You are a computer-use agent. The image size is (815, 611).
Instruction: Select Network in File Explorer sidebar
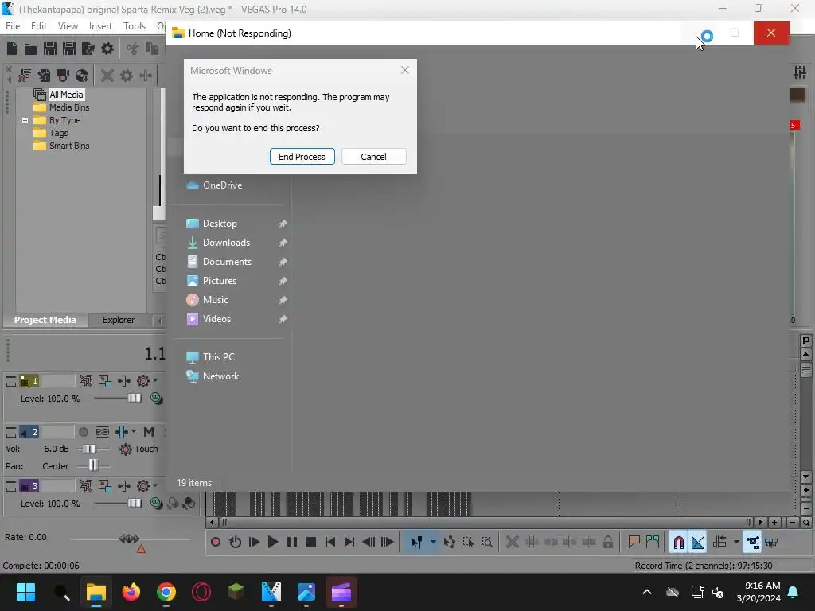(x=221, y=376)
